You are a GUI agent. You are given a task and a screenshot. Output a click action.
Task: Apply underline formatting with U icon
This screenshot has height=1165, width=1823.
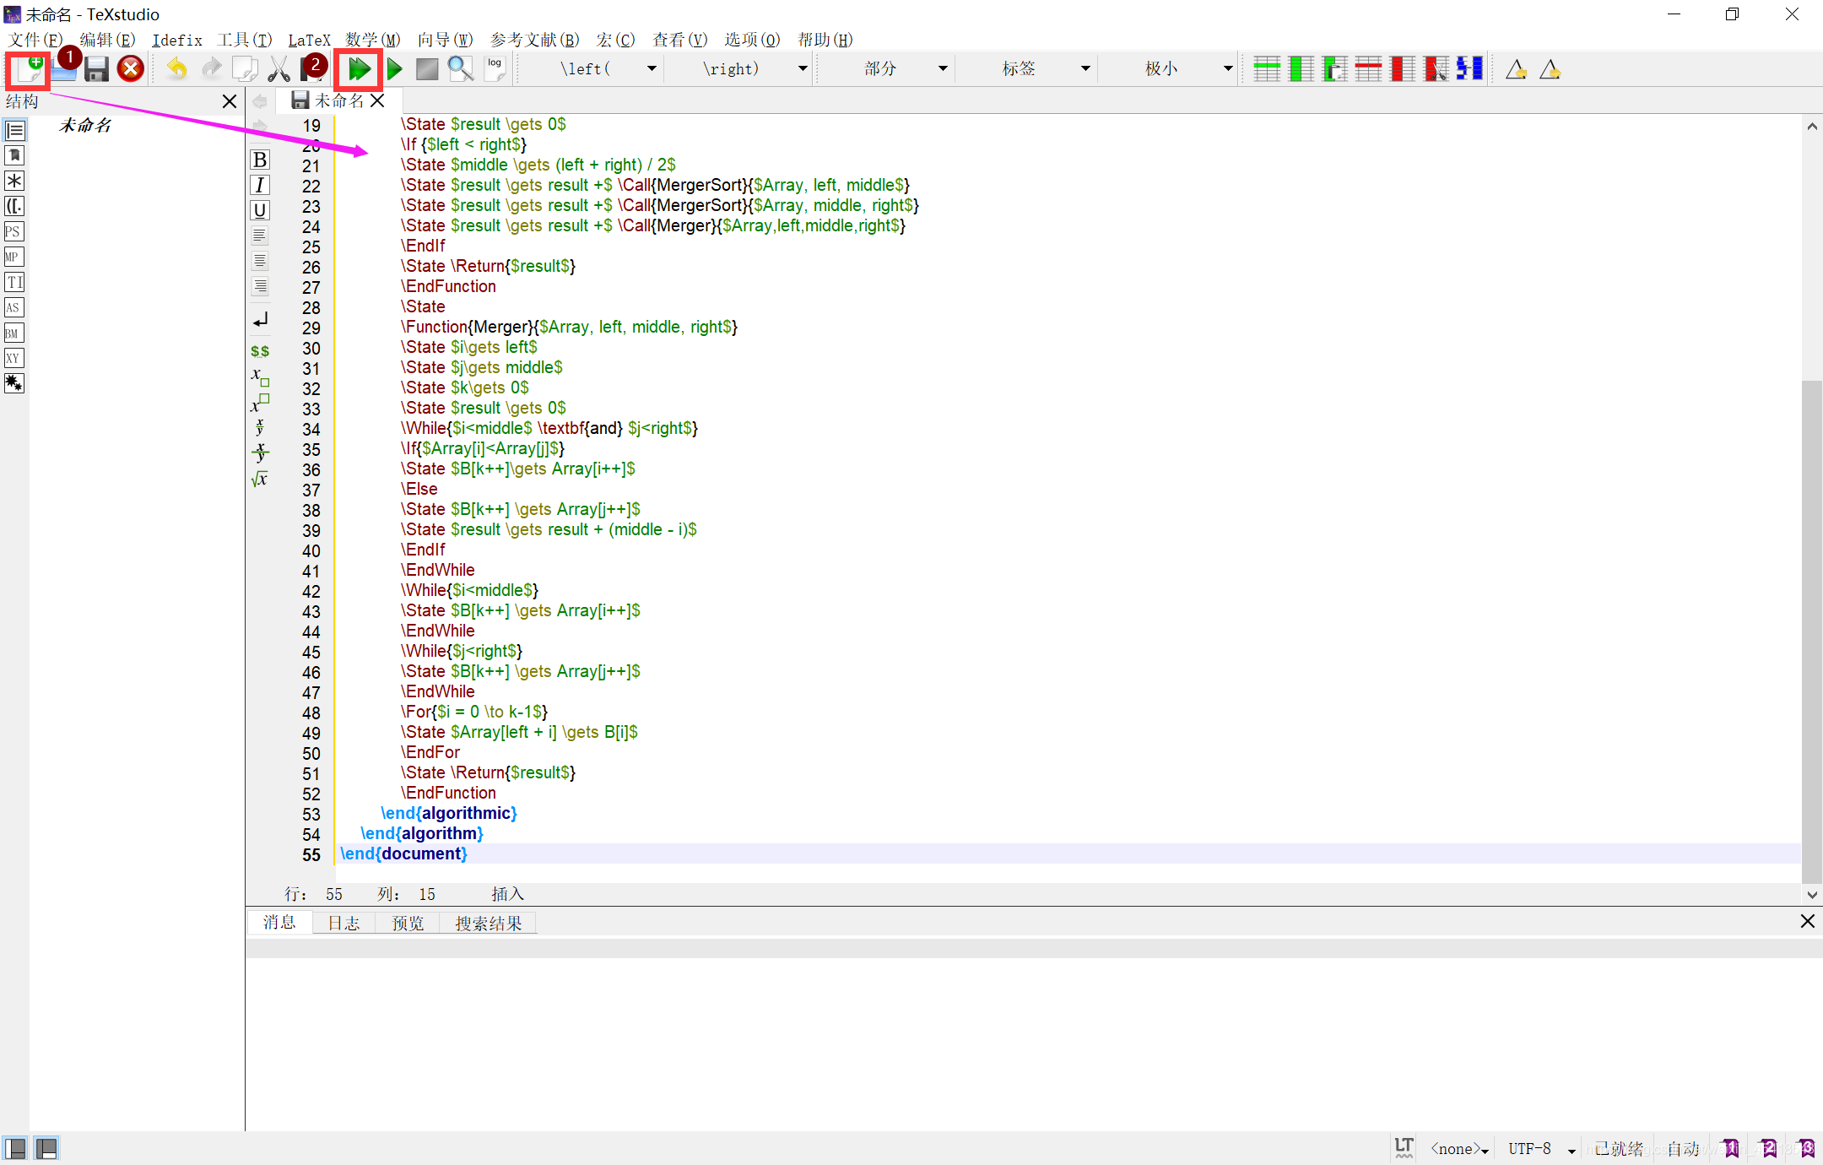pyautogui.click(x=260, y=210)
